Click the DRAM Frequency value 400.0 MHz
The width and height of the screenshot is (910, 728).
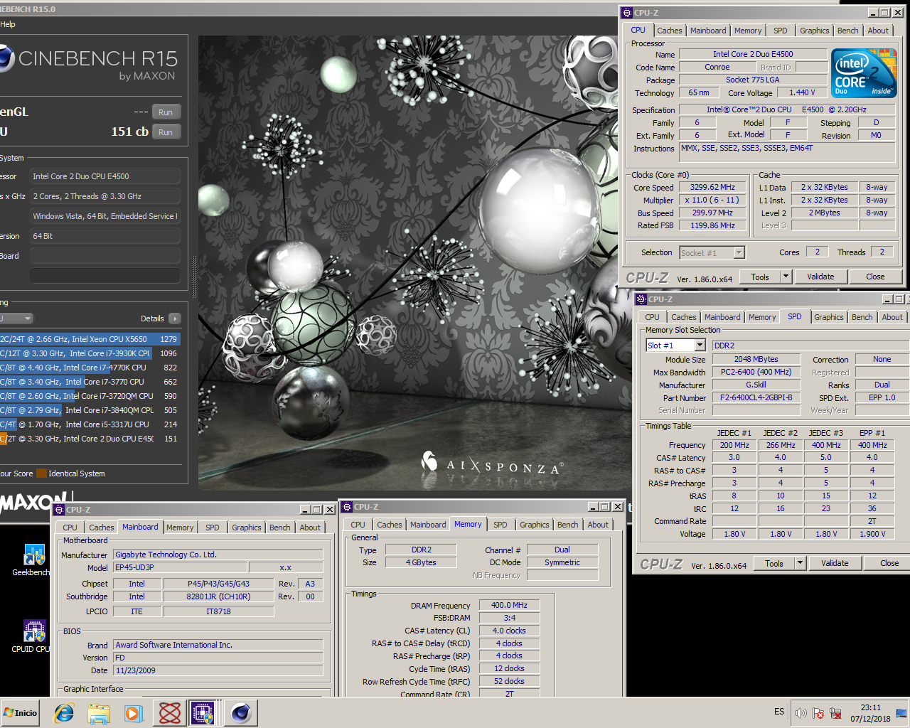point(509,606)
